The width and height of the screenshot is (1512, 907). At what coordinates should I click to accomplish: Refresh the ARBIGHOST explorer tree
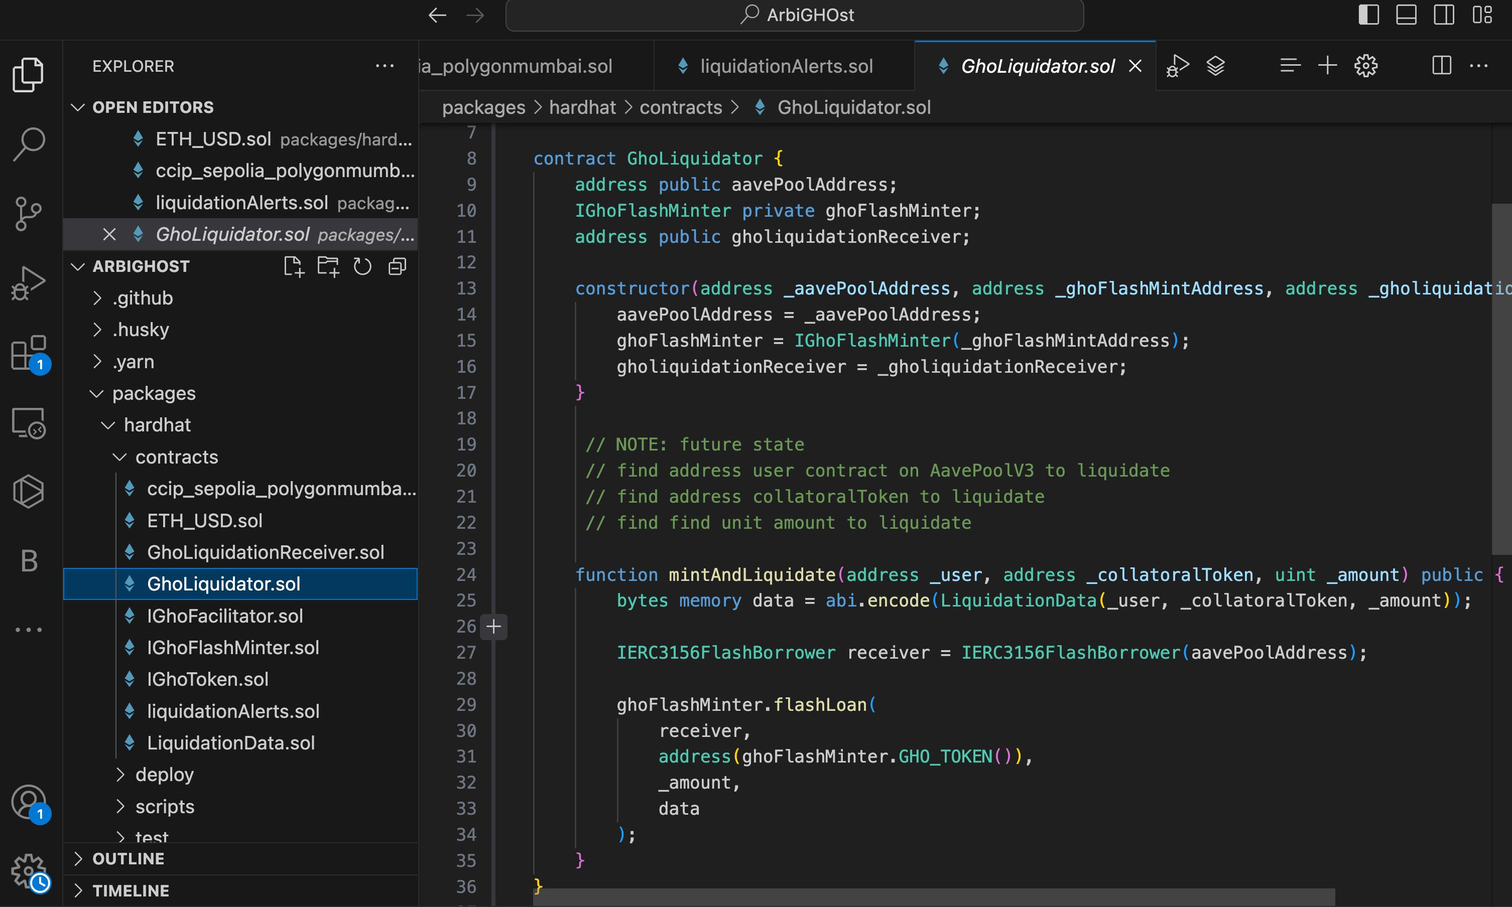click(x=362, y=266)
